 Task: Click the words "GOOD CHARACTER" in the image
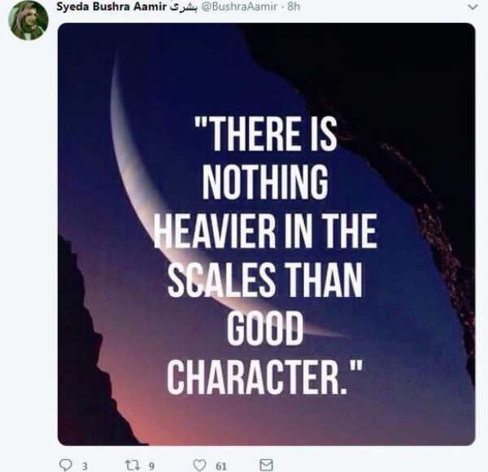(x=264, y=354)
